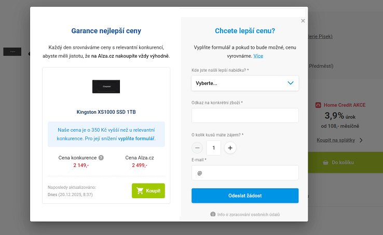
Task: Select the small product thumbnail behind the popup
Action: pos(12,51)
